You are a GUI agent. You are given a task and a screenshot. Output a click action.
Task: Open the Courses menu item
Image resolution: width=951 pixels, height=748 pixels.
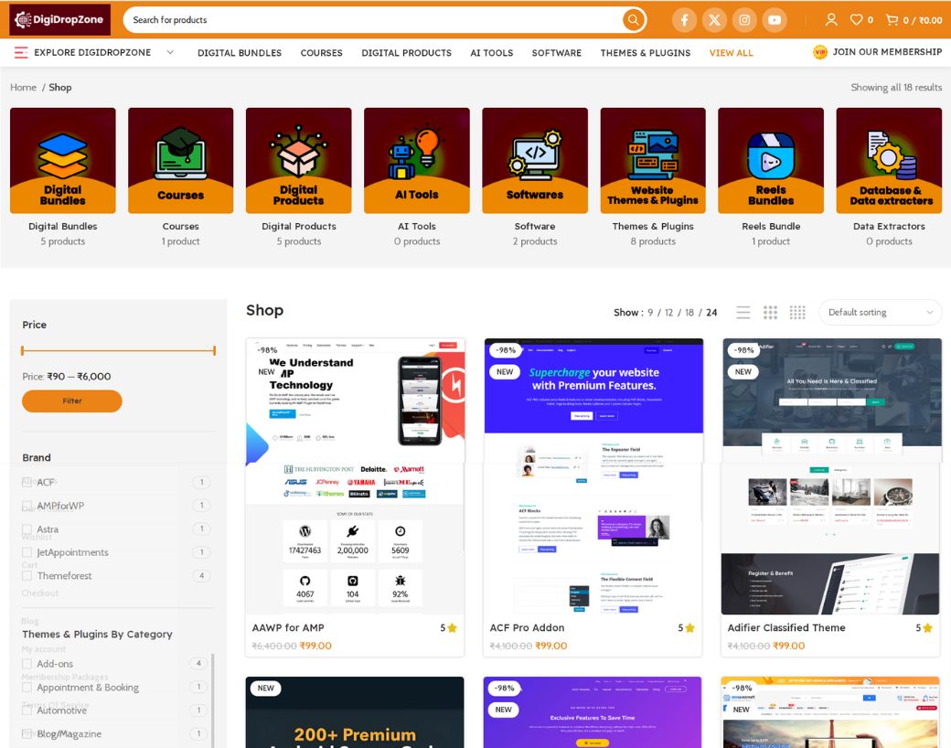322,53
